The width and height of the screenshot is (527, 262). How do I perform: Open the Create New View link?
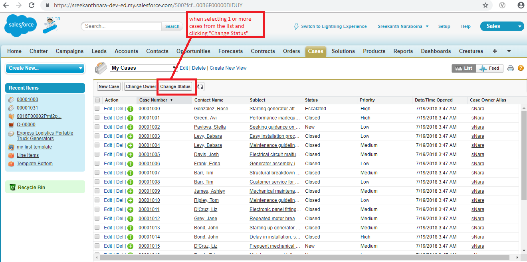228,68
